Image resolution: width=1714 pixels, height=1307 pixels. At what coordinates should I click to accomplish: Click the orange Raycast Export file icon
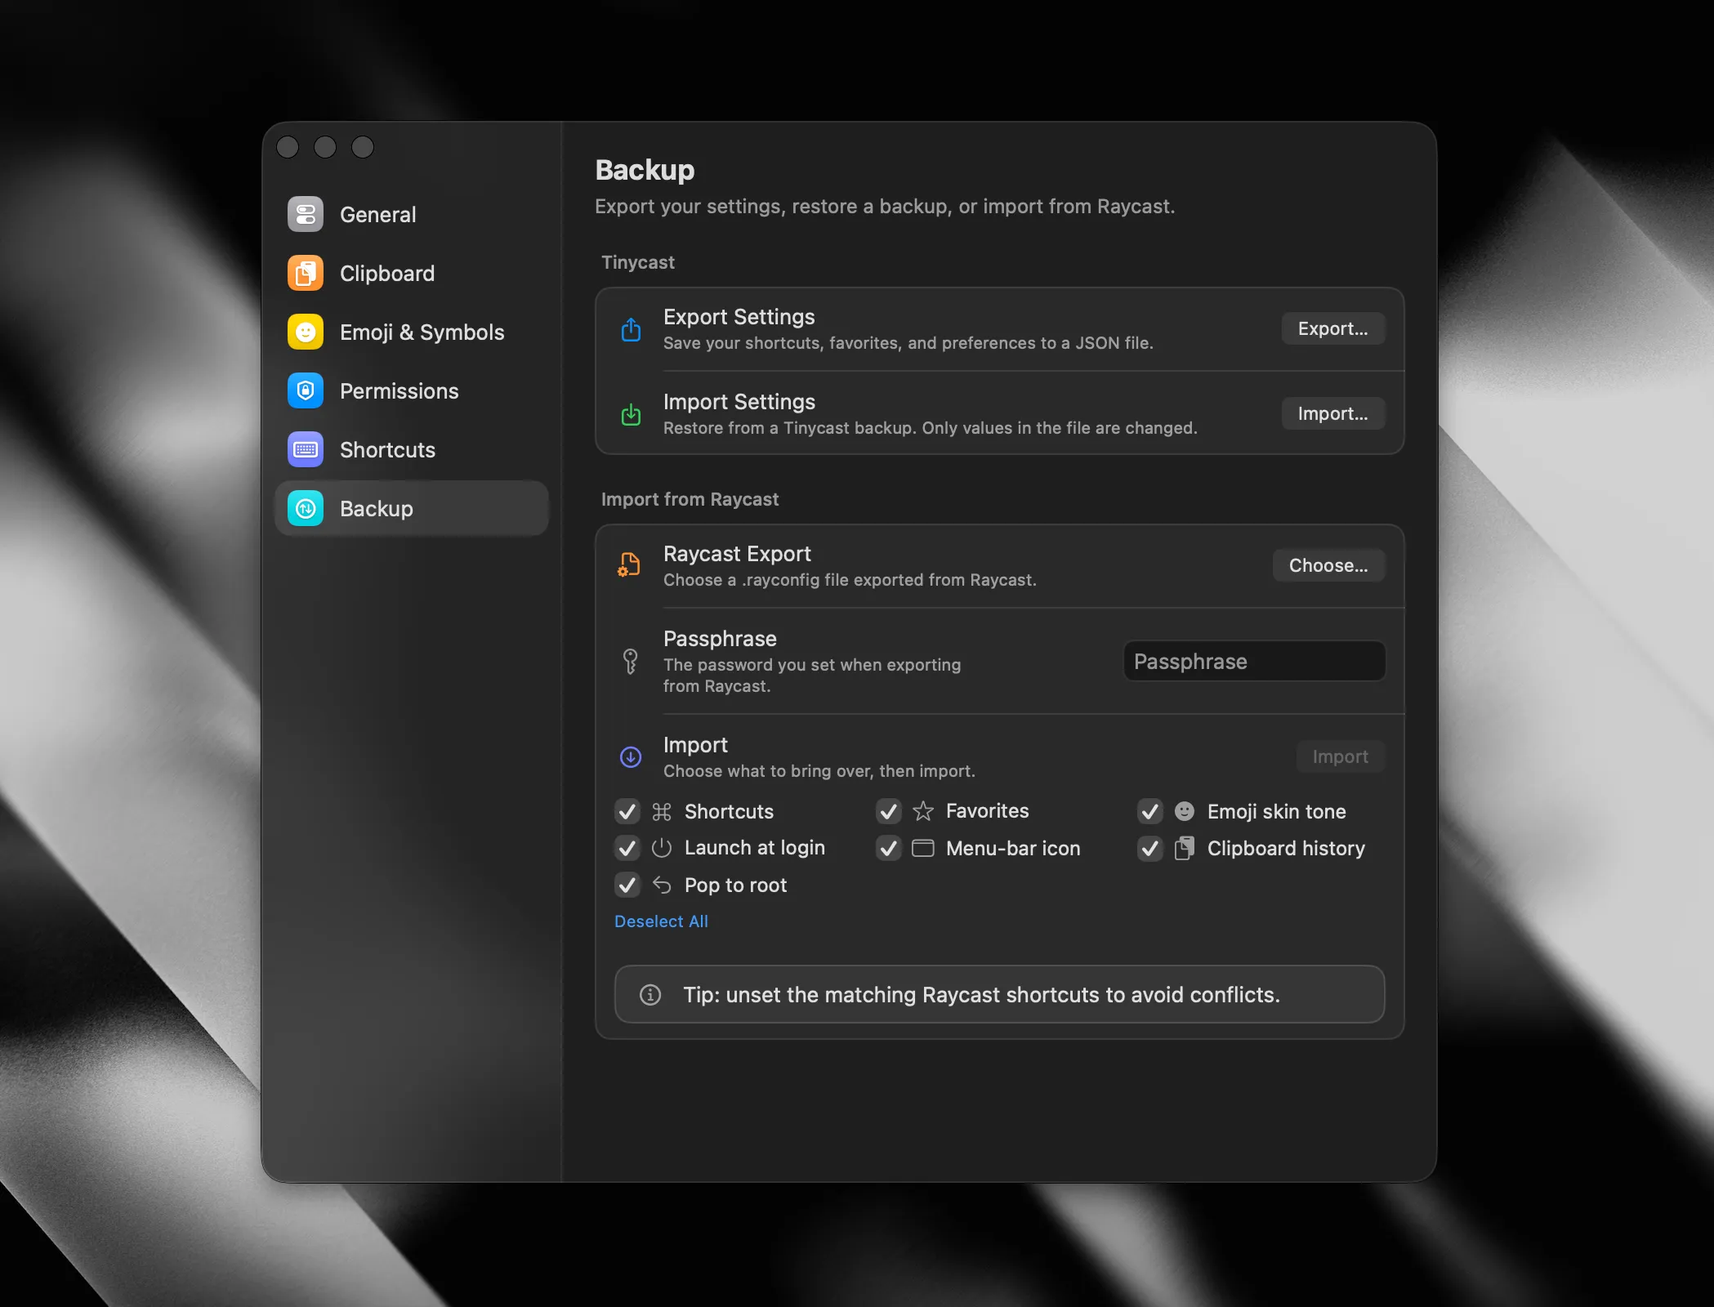[x=629, y=565]
